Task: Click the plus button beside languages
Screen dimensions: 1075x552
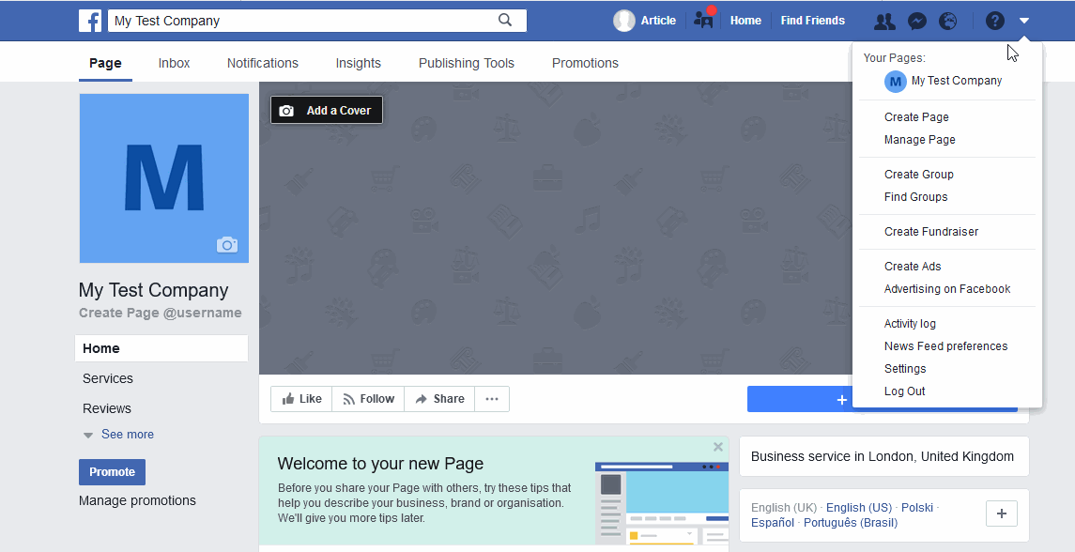Action: click(1002, 514)
